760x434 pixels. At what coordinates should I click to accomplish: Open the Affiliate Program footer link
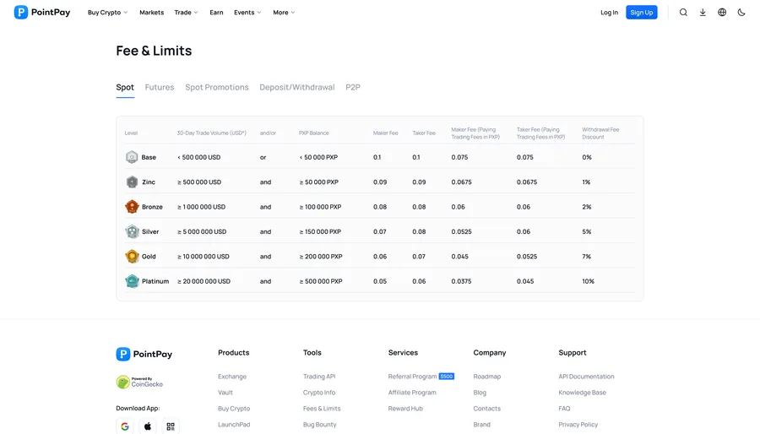tap(412, 393)
